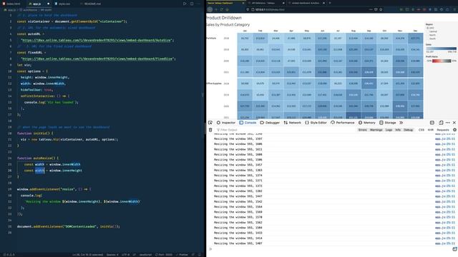Open app.js link of last console row
The image size is (458, 257).
click(445, 243)
